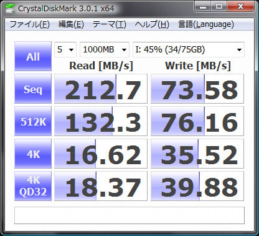Start the 512K benchmark test

[x=33, y=121]
